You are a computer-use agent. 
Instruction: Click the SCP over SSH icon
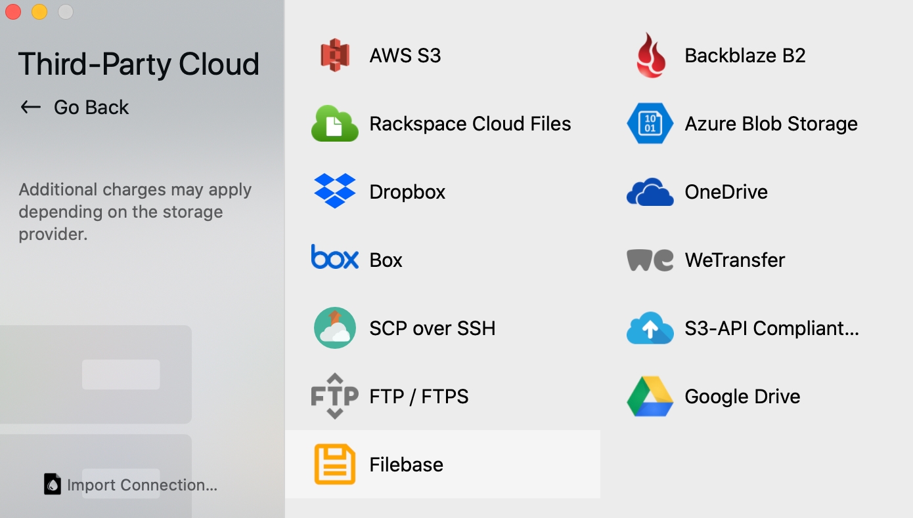point(334,328)
